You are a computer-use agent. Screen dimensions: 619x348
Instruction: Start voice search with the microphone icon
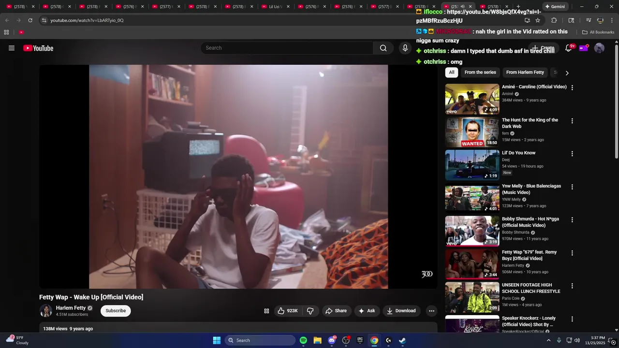(x=405, y=48)
